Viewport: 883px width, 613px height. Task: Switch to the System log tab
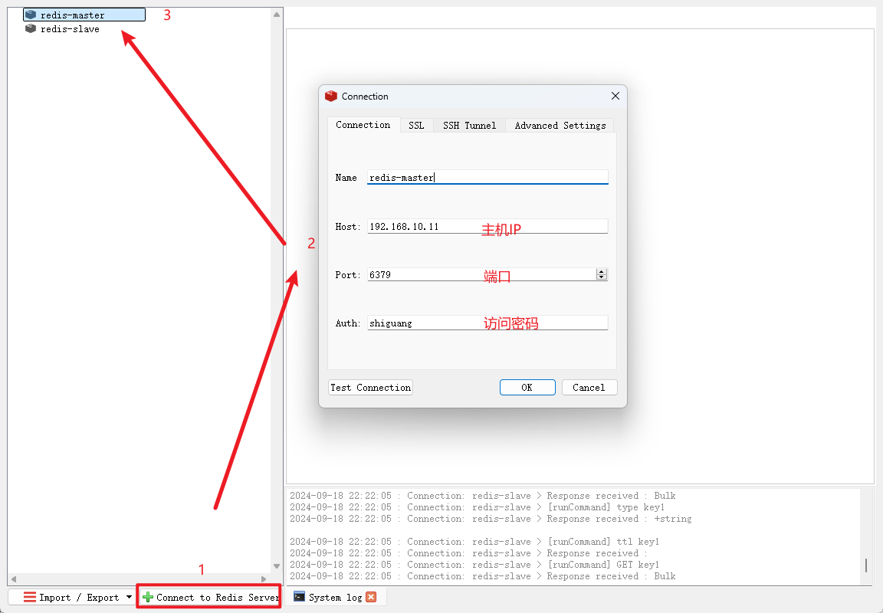(x=335, y=597)
